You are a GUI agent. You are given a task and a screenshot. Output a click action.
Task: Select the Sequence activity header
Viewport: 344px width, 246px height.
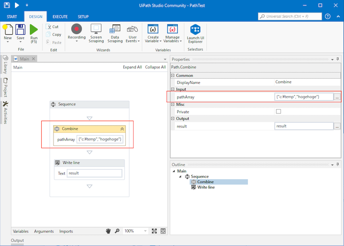pyautogui.click(x=89, y=104)
